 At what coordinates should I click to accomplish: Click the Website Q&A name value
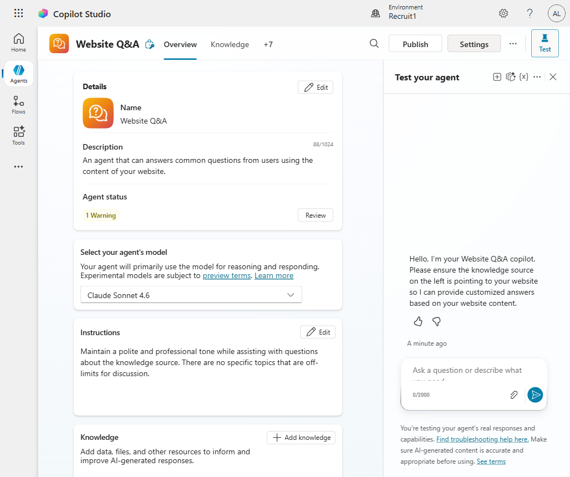click(x=144, y=121)
